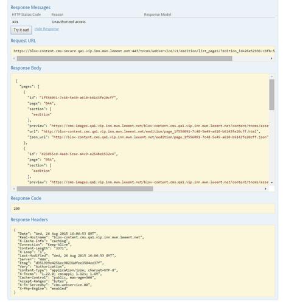Click the "Content-Length": "3371" header line

pyautogui.click(x=43, y=248)
